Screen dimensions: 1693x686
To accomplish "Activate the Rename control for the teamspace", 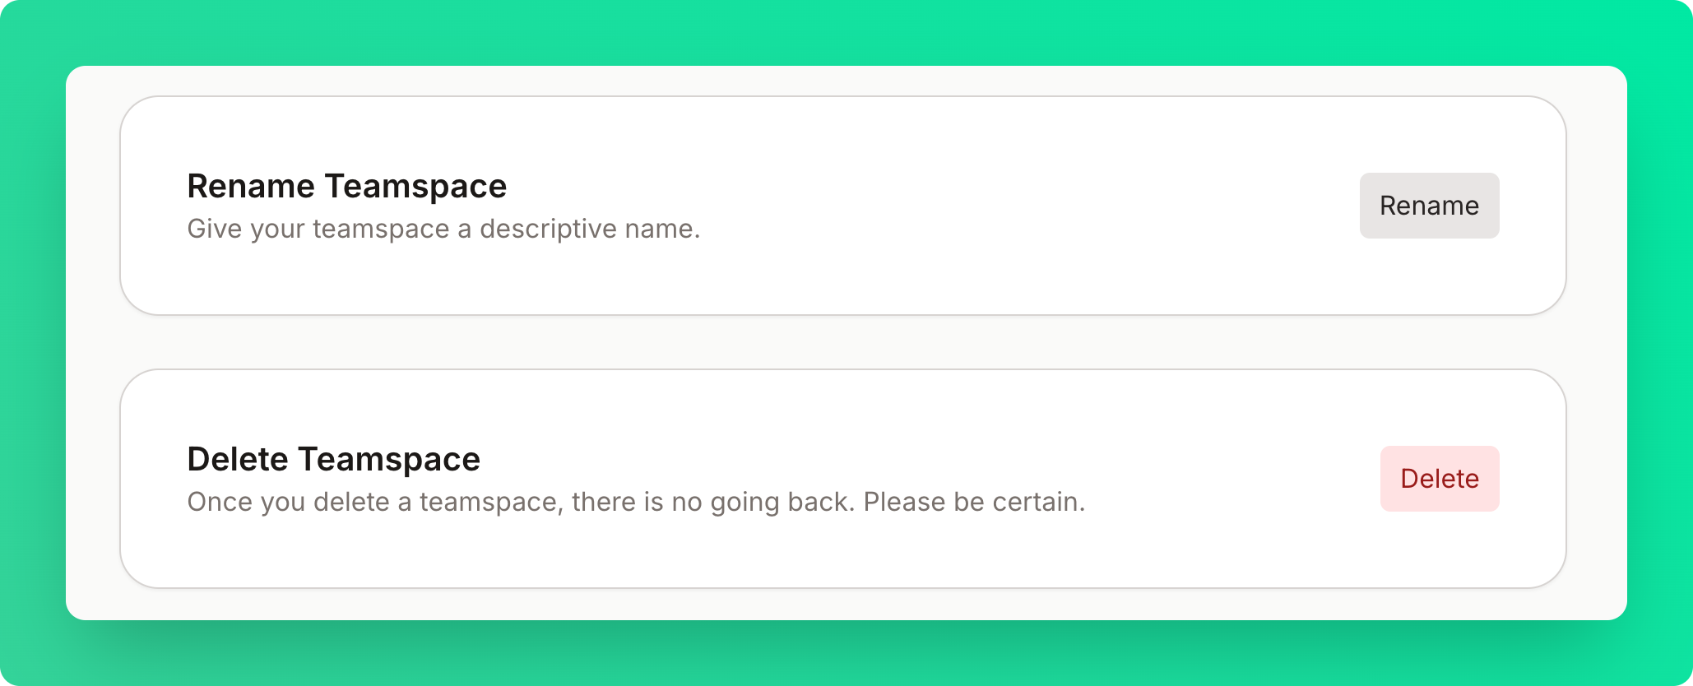I will click(1429, 206).
